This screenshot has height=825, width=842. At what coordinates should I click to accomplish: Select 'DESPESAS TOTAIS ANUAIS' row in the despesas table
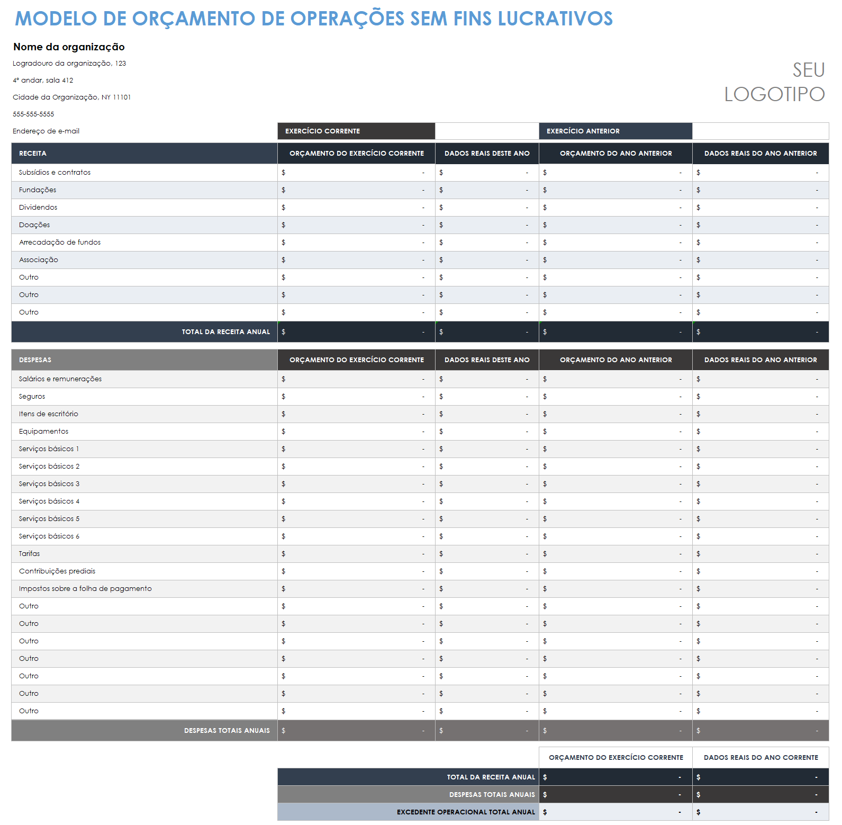(x=420, y=730)
